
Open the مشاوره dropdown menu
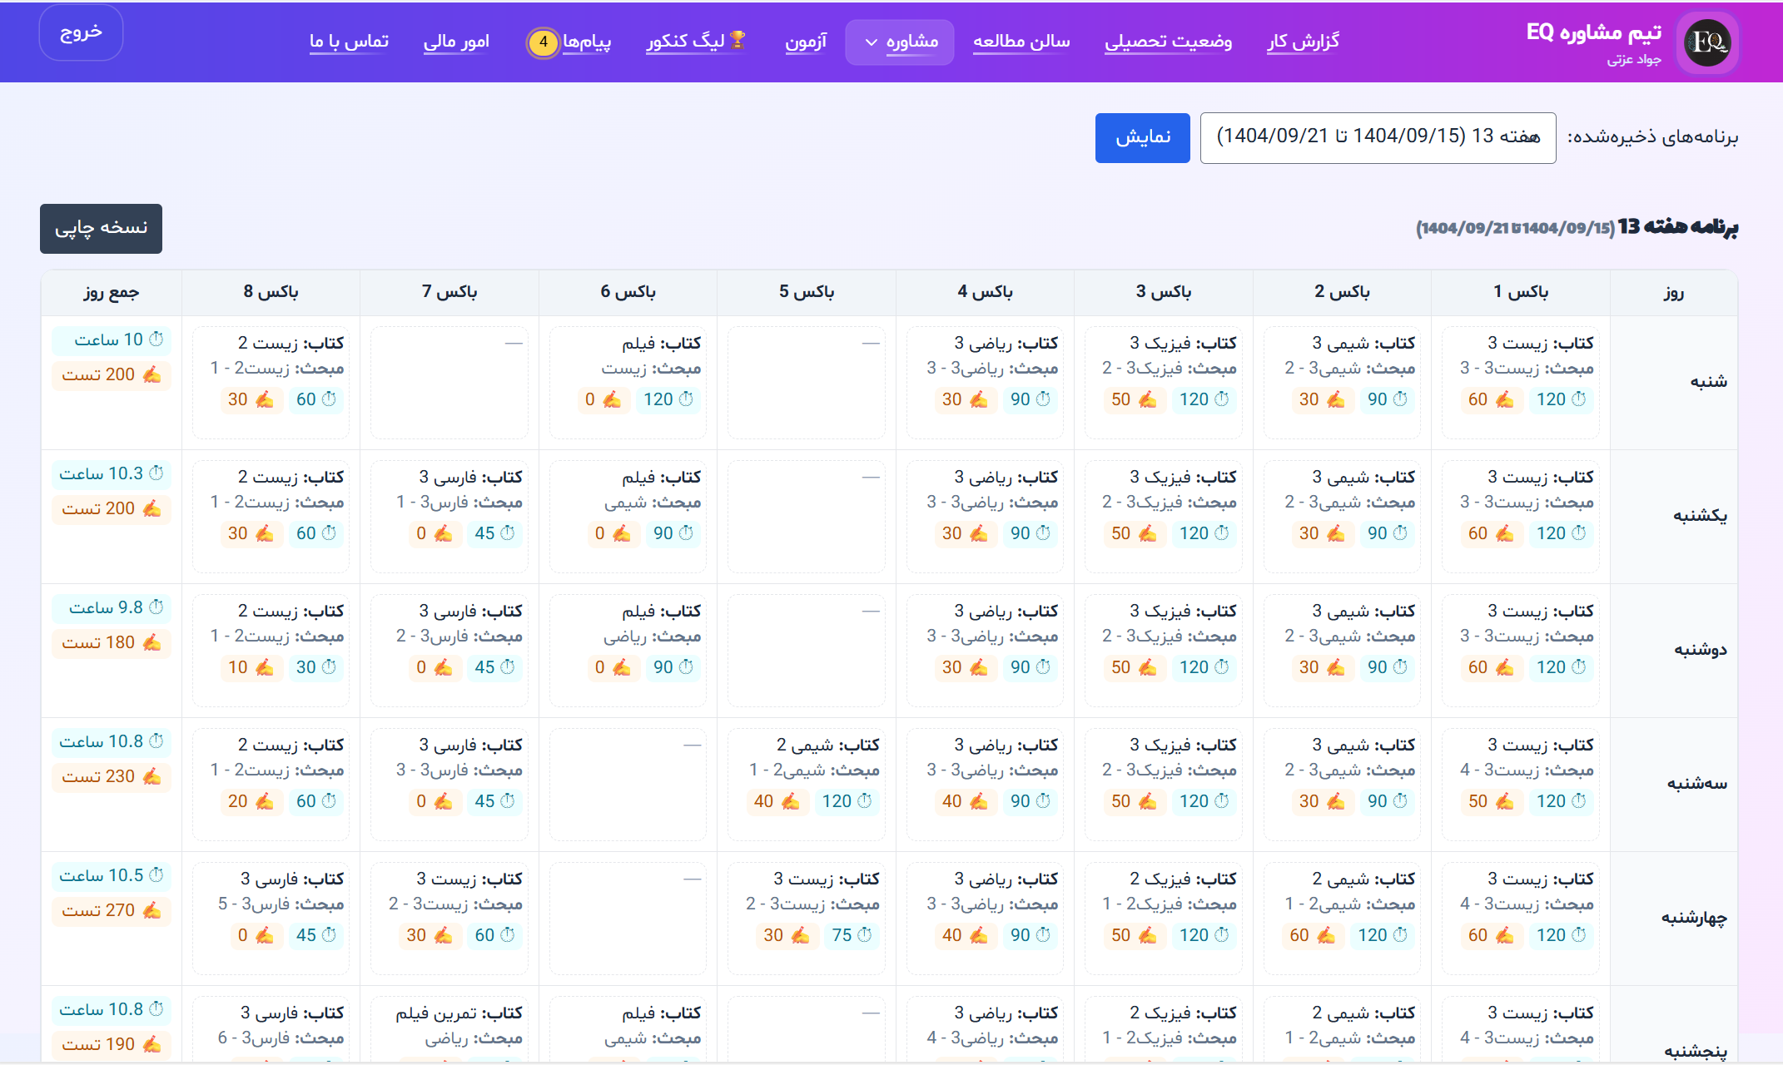click(900, 42)
